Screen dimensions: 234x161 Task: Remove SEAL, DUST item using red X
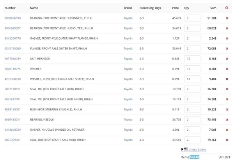pyautogui.click(x=227, y=140)
